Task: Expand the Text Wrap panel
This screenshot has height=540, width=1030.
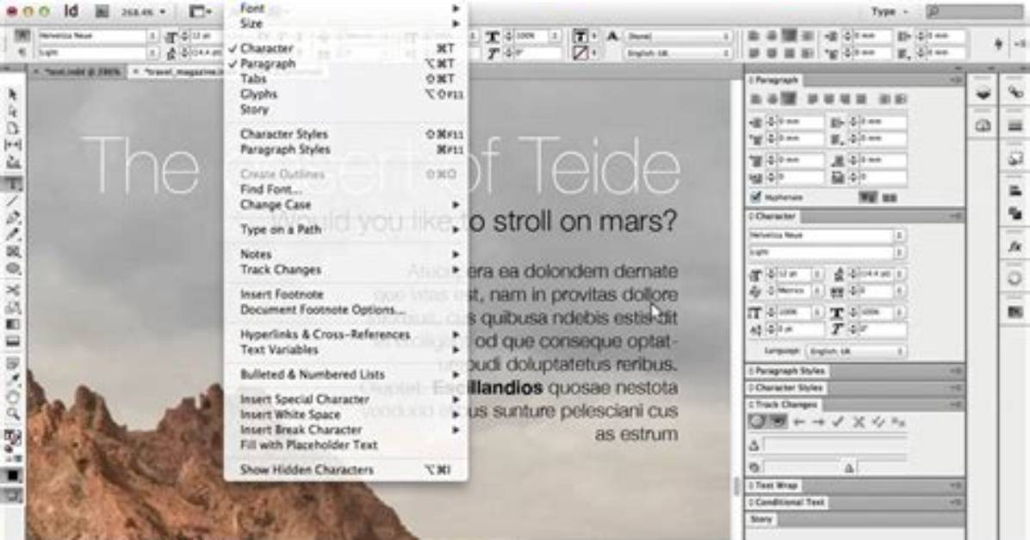Action: click(776, 486)
